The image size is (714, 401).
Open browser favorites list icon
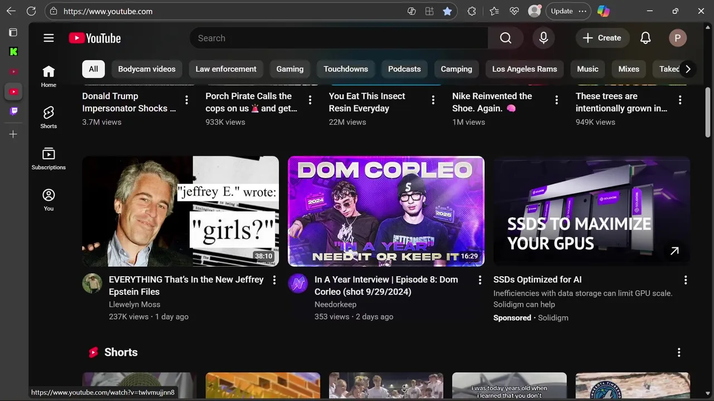(494, 11)
